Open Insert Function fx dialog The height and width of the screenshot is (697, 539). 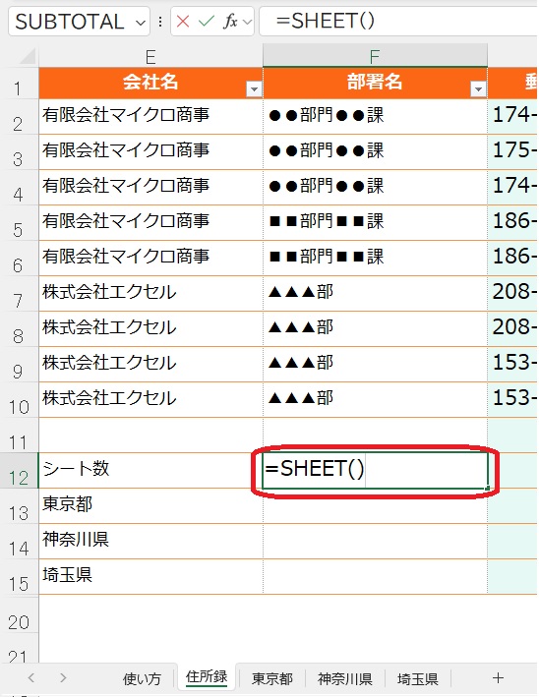230,21
